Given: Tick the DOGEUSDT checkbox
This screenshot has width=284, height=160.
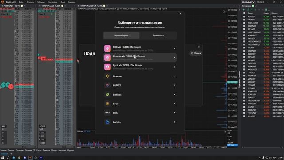Looking at the screenshot, I should 244,110.
